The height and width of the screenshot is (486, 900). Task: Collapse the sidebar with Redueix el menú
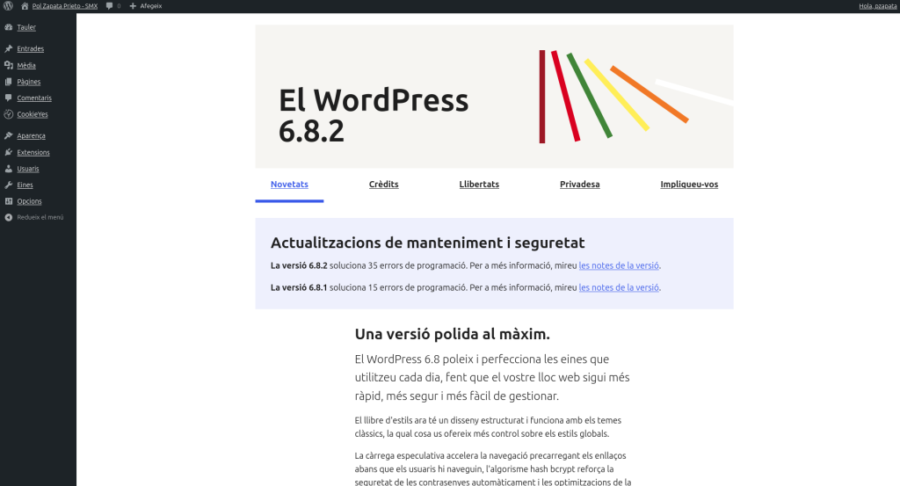tap(35, 217)
